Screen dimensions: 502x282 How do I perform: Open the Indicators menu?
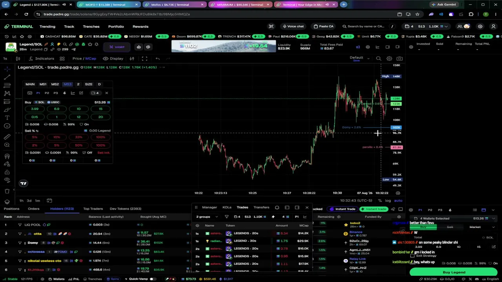[x=42, y=58]
